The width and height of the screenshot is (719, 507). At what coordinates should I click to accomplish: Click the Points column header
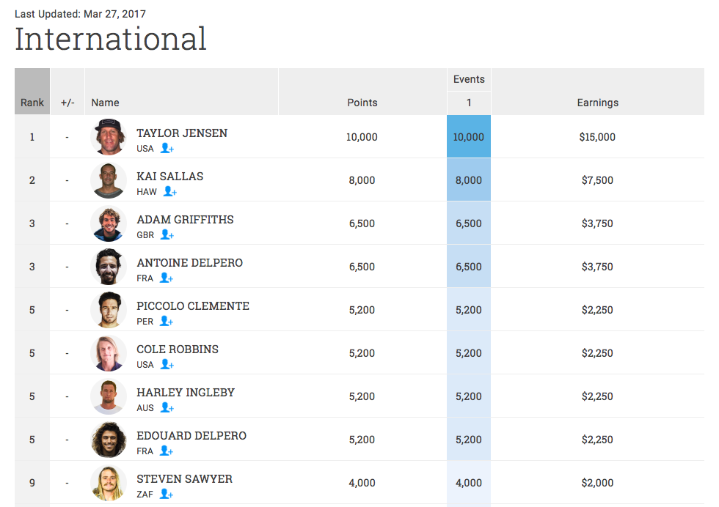pyautogui.click(x=362, y=103)
